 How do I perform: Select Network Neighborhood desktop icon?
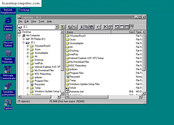pyautogui.click(x=8, y=11)
